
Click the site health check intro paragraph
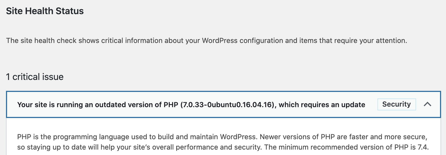pyautogui.click(x=206, y=41)
